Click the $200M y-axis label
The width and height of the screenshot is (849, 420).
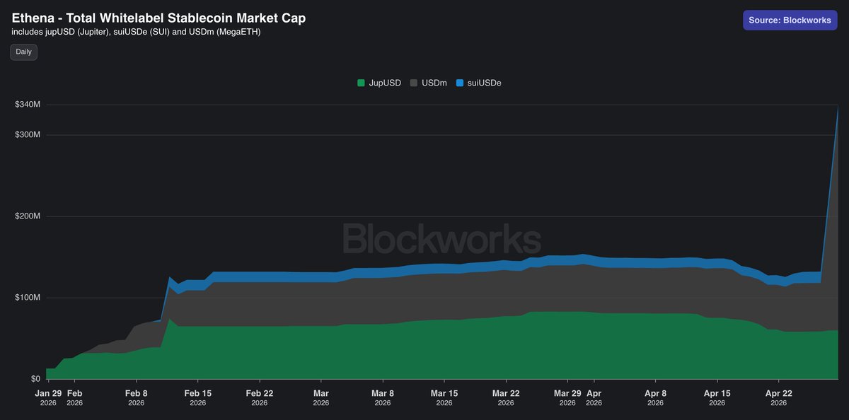pyautogui.click(x=28, y=216)
